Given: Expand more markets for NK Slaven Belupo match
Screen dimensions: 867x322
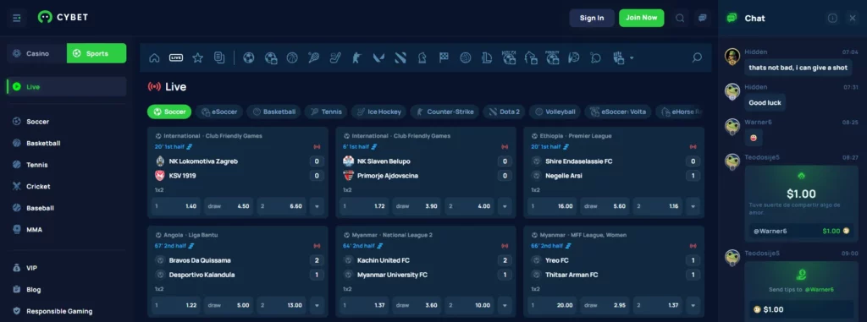Looking at the screenshot, I should point(505,206).
